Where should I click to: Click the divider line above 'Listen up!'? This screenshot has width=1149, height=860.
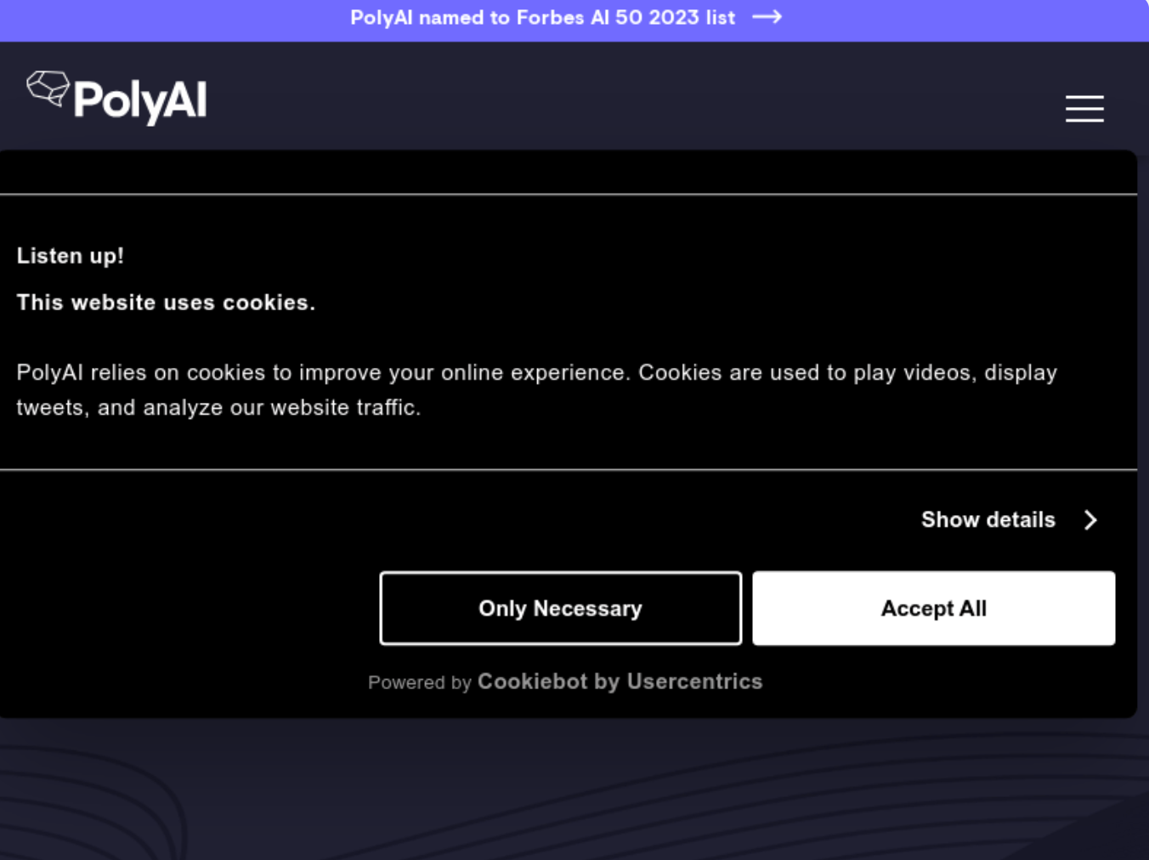(x=568, y=195)
